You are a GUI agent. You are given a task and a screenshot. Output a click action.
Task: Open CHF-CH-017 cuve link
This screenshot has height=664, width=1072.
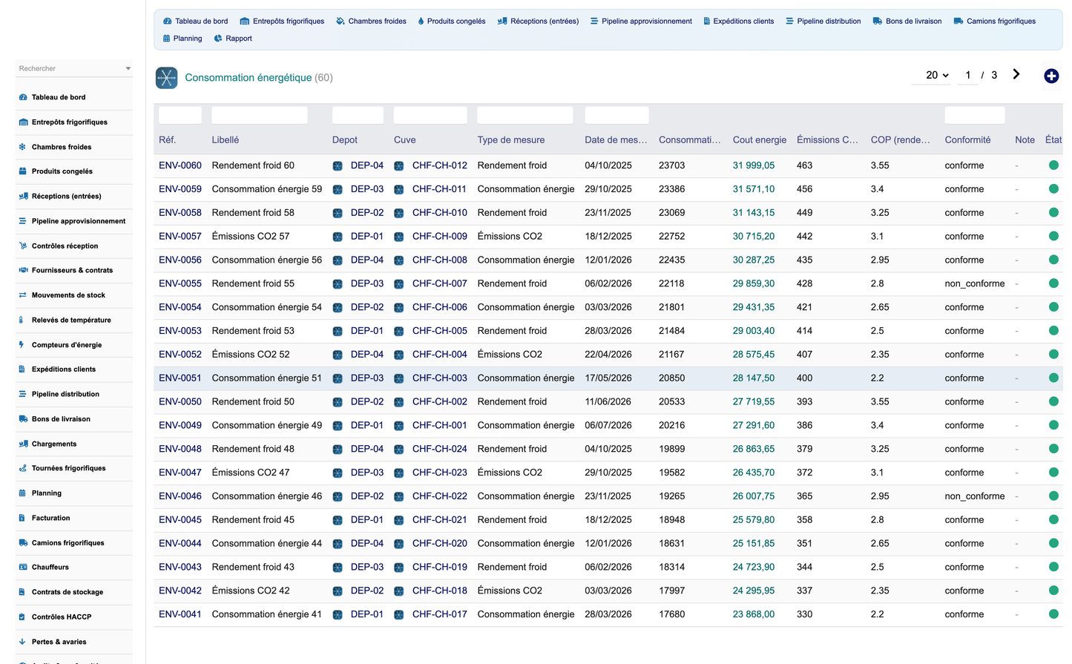click(x=440, y=614)
